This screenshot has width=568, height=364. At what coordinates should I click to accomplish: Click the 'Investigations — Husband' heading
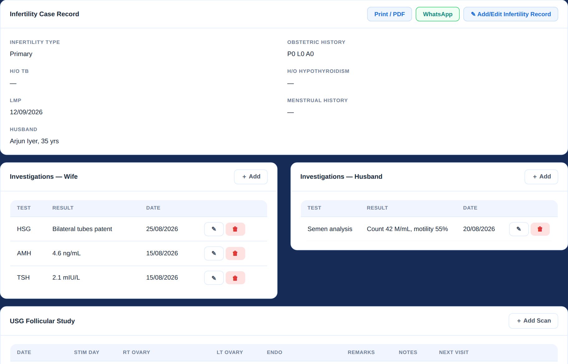click(x=341, y=177)
